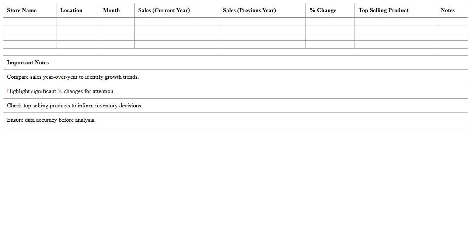The image size is (471, 239).
Task: Click the Store Name column header
Action: (x=22, y=10)
